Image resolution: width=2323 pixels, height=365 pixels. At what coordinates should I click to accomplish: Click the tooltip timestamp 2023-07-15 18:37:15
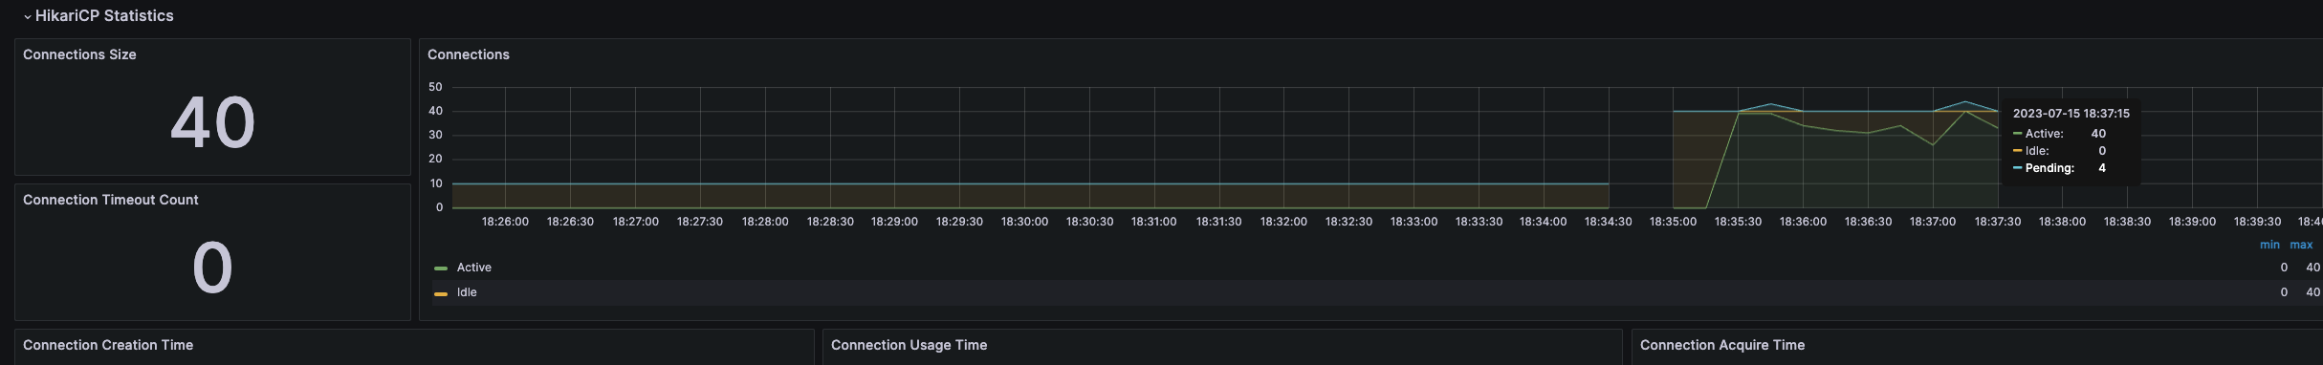click(2071, 114)
